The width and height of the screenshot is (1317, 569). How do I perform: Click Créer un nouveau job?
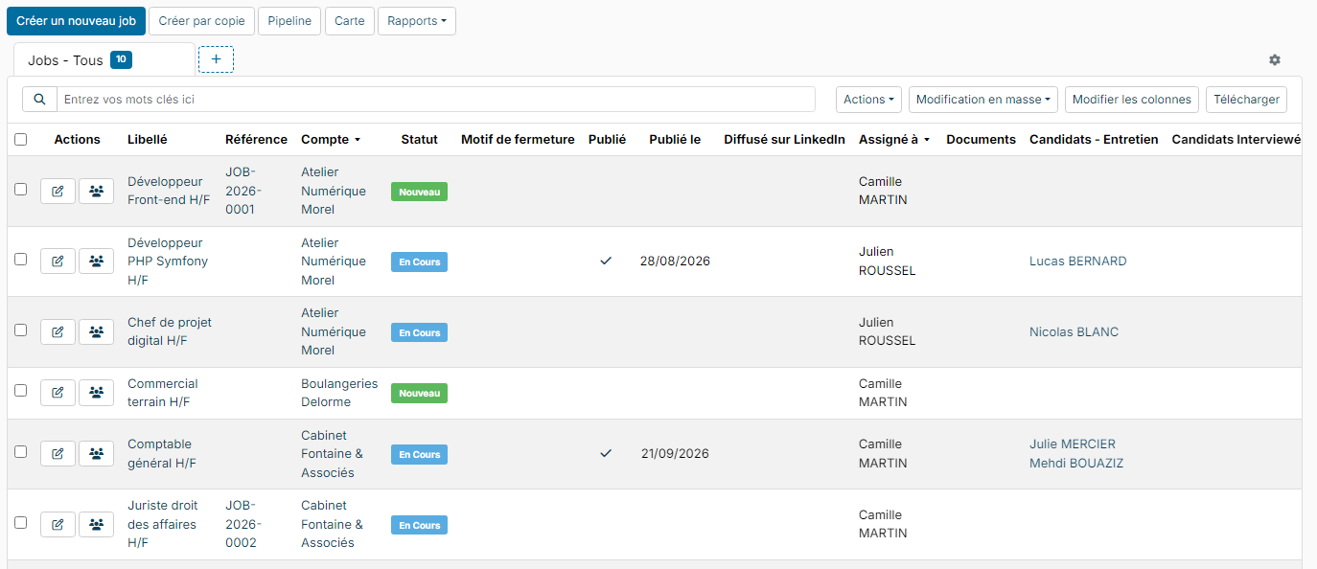[76, 21]
